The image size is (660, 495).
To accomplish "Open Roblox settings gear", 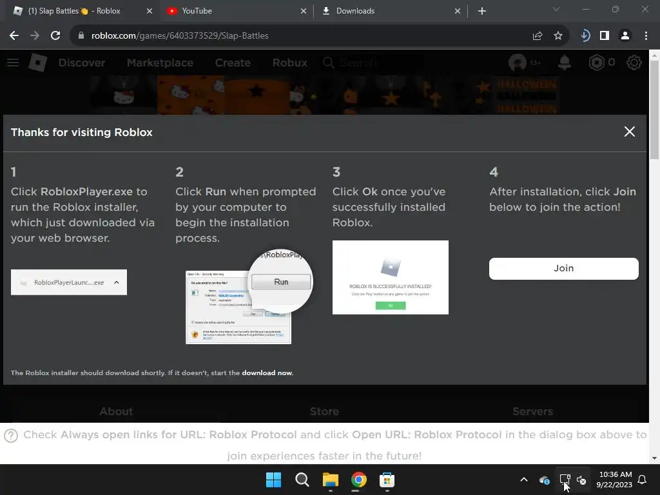I will [634, 63].
